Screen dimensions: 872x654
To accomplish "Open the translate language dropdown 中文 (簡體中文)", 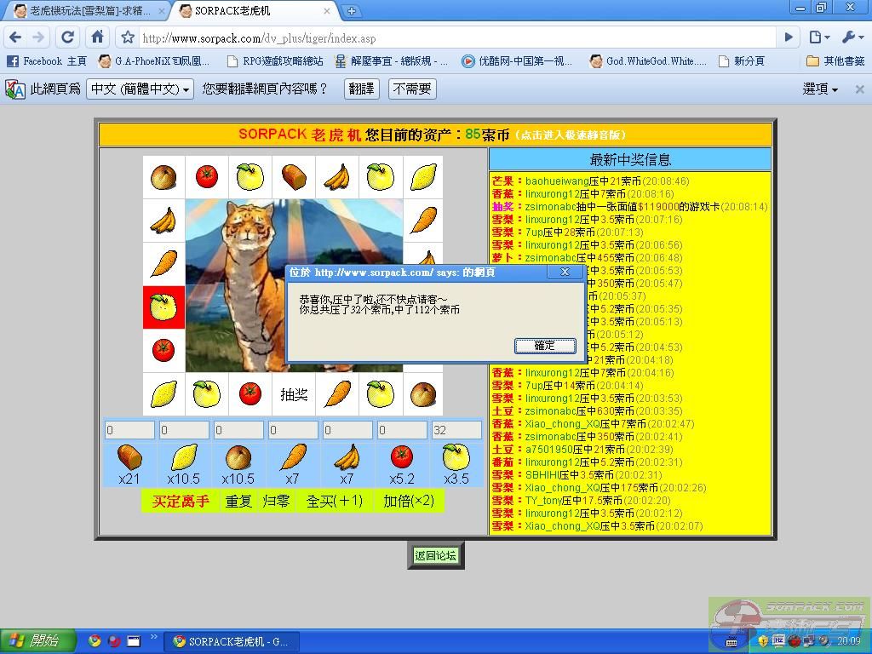I will coord(140,89).
